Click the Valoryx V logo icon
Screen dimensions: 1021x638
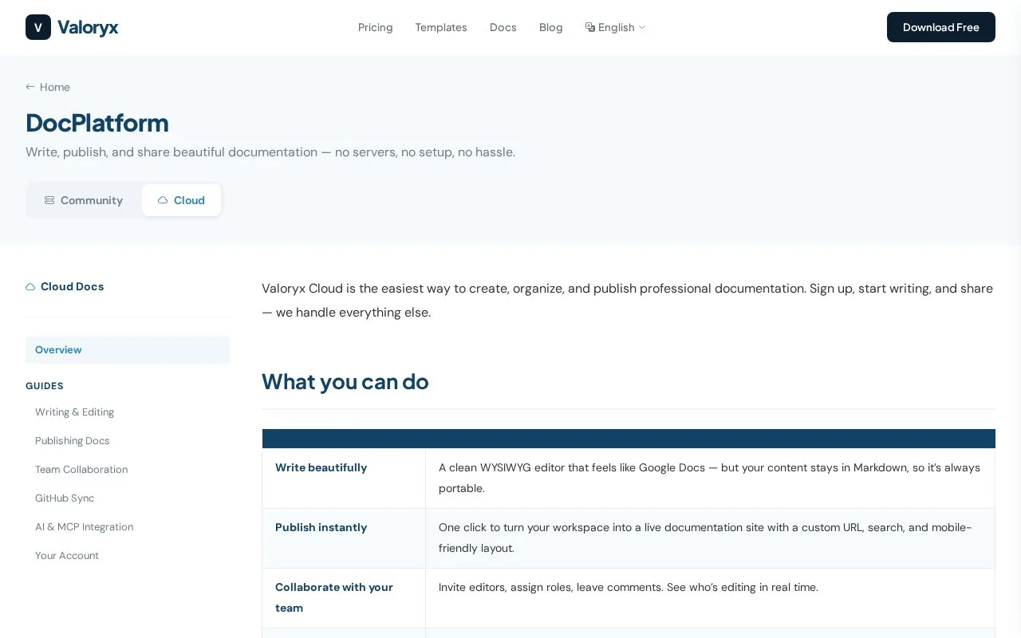point(38,27)
